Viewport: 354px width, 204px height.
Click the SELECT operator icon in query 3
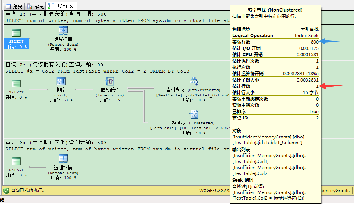16,162
